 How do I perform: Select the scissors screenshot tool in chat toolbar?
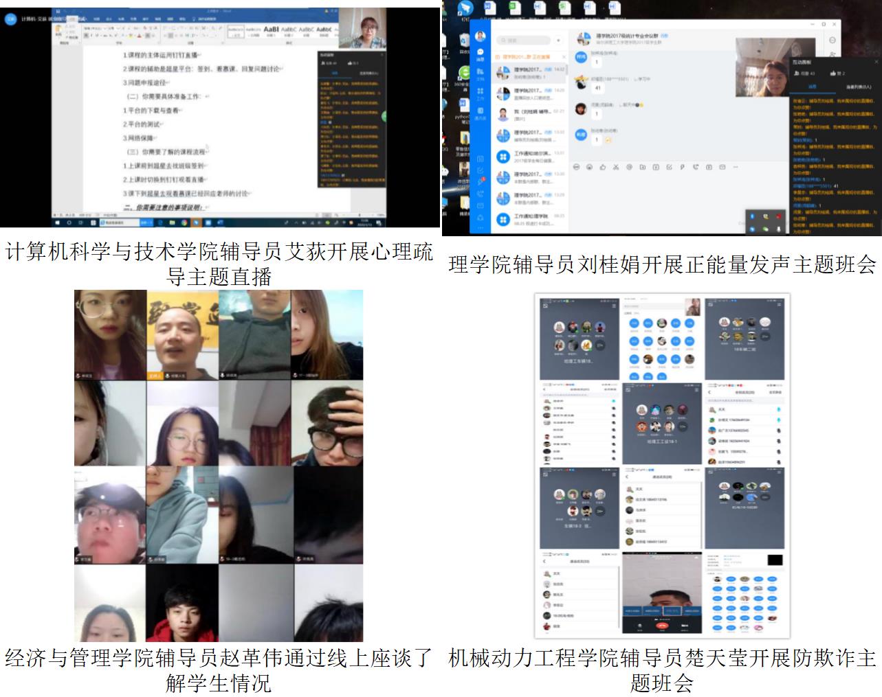616,167
